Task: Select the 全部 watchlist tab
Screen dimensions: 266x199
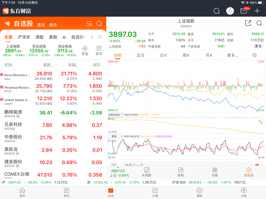Action: click(x=8, y=37)
